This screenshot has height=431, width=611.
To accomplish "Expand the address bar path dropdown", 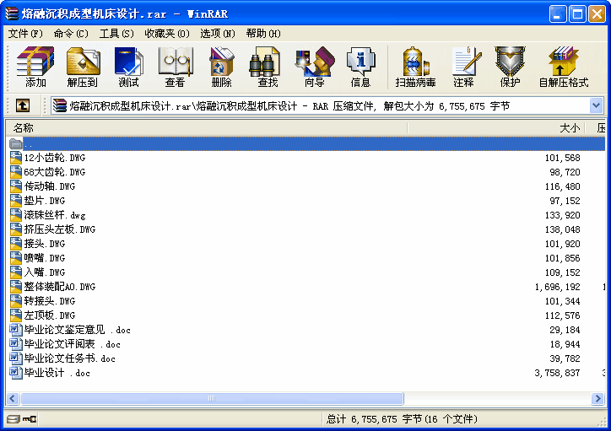I will click(x=596, y=105).
